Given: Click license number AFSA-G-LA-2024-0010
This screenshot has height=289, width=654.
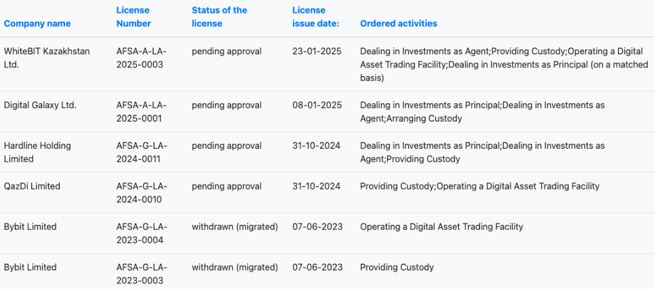Looking at the screenshot, I should [x=141, y=192].
